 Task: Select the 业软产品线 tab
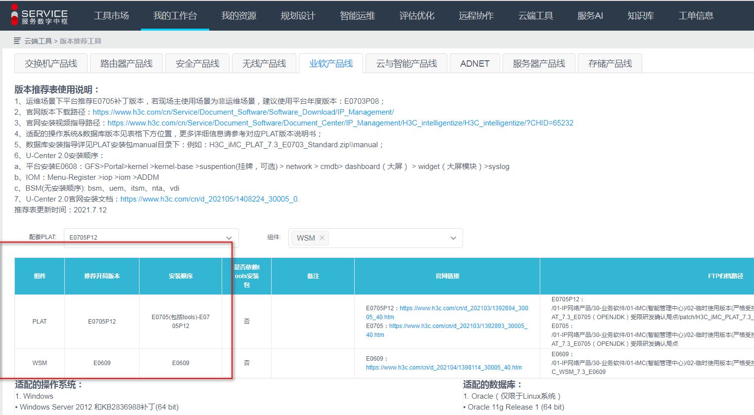331,64
